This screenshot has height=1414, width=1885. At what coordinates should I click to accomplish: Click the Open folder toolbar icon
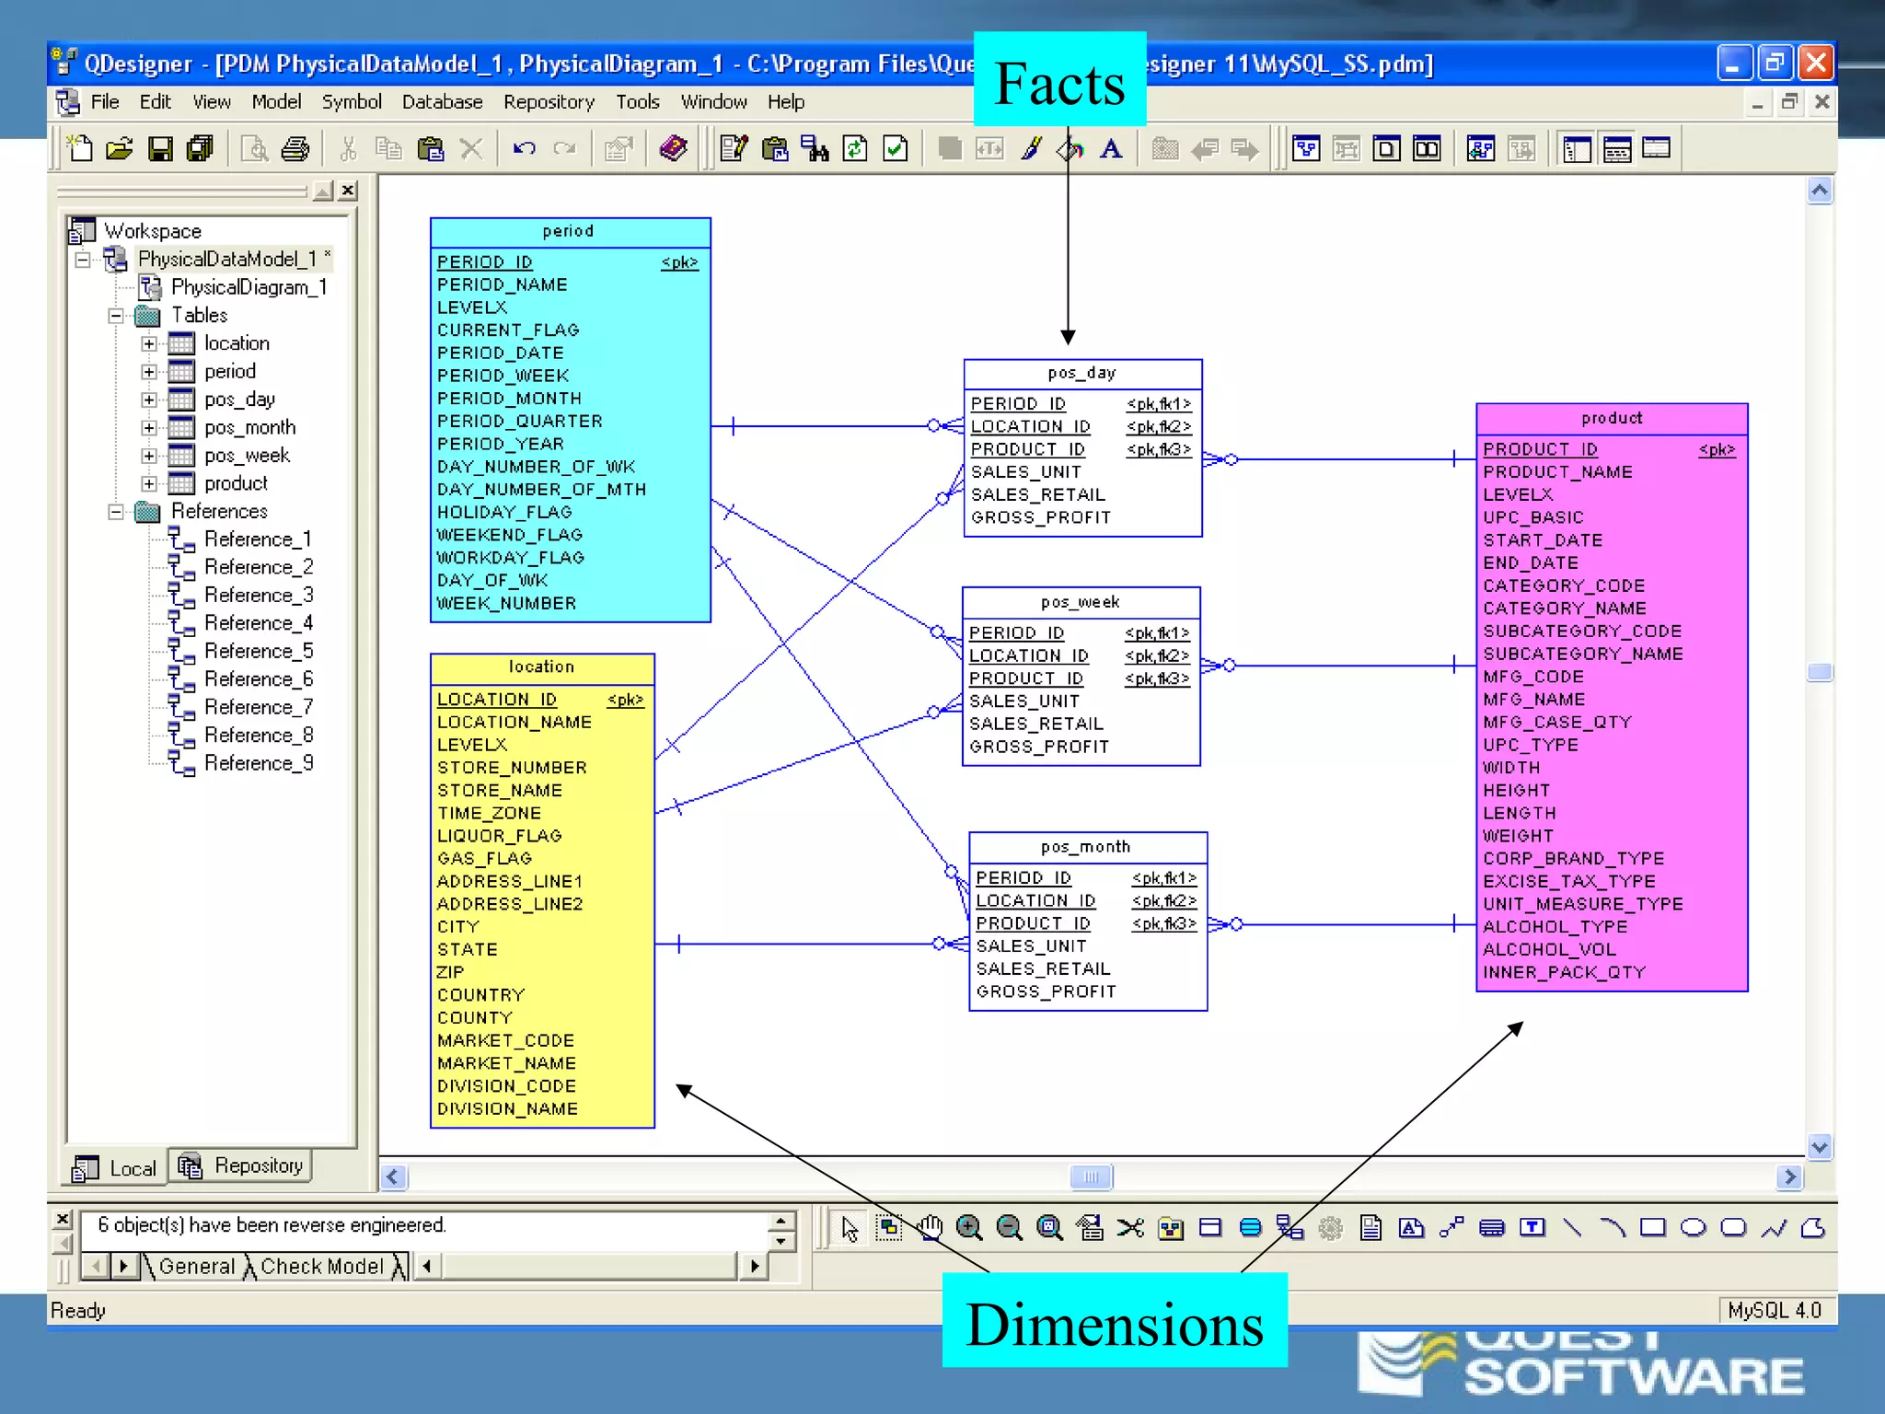pos(120,149)
